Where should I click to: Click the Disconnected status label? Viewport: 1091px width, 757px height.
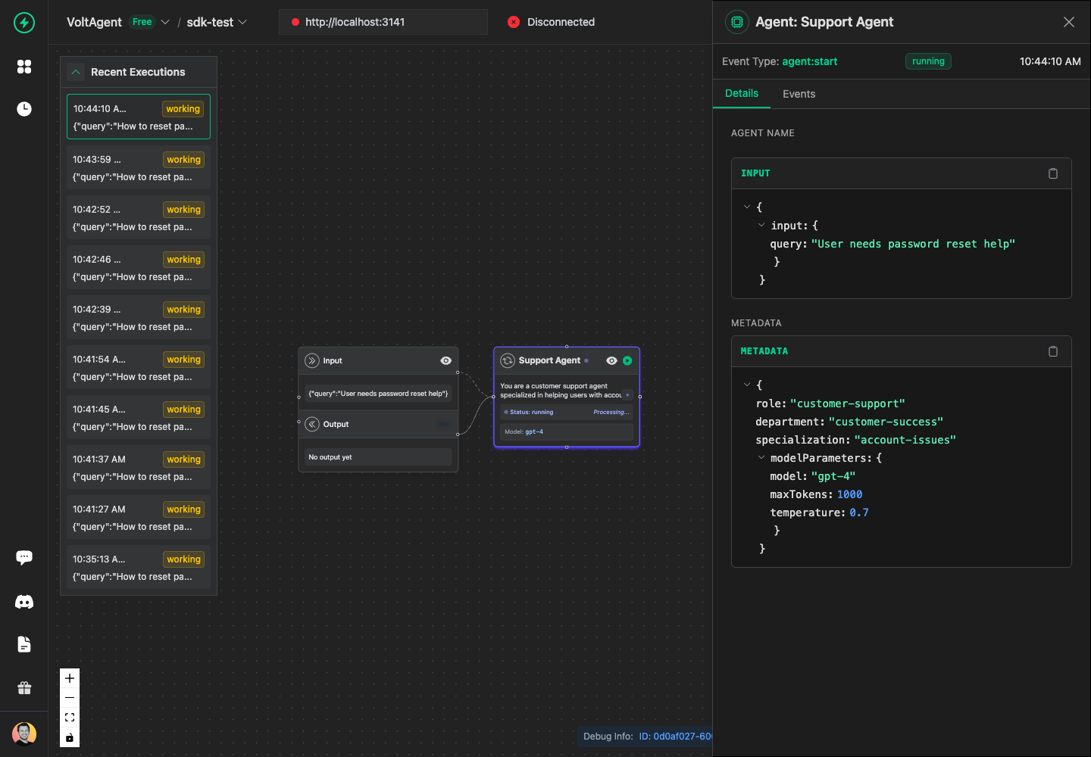pos(561,22)
